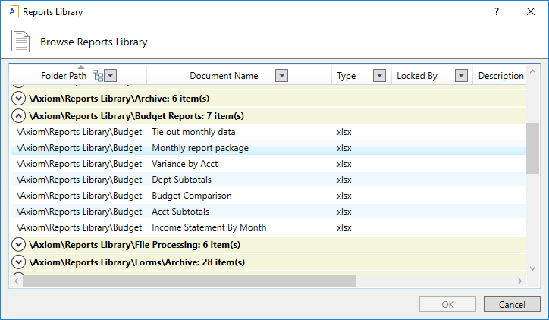Collapse the Budget Reports group
The height and width of the screenshot is (320, 549).
18,116
